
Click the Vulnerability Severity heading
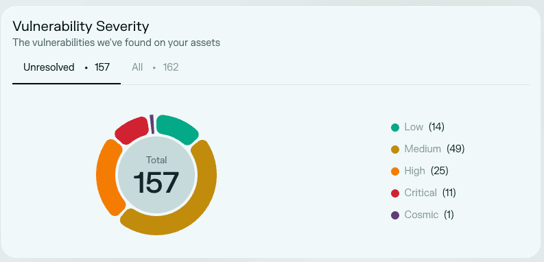click(81, 26)
